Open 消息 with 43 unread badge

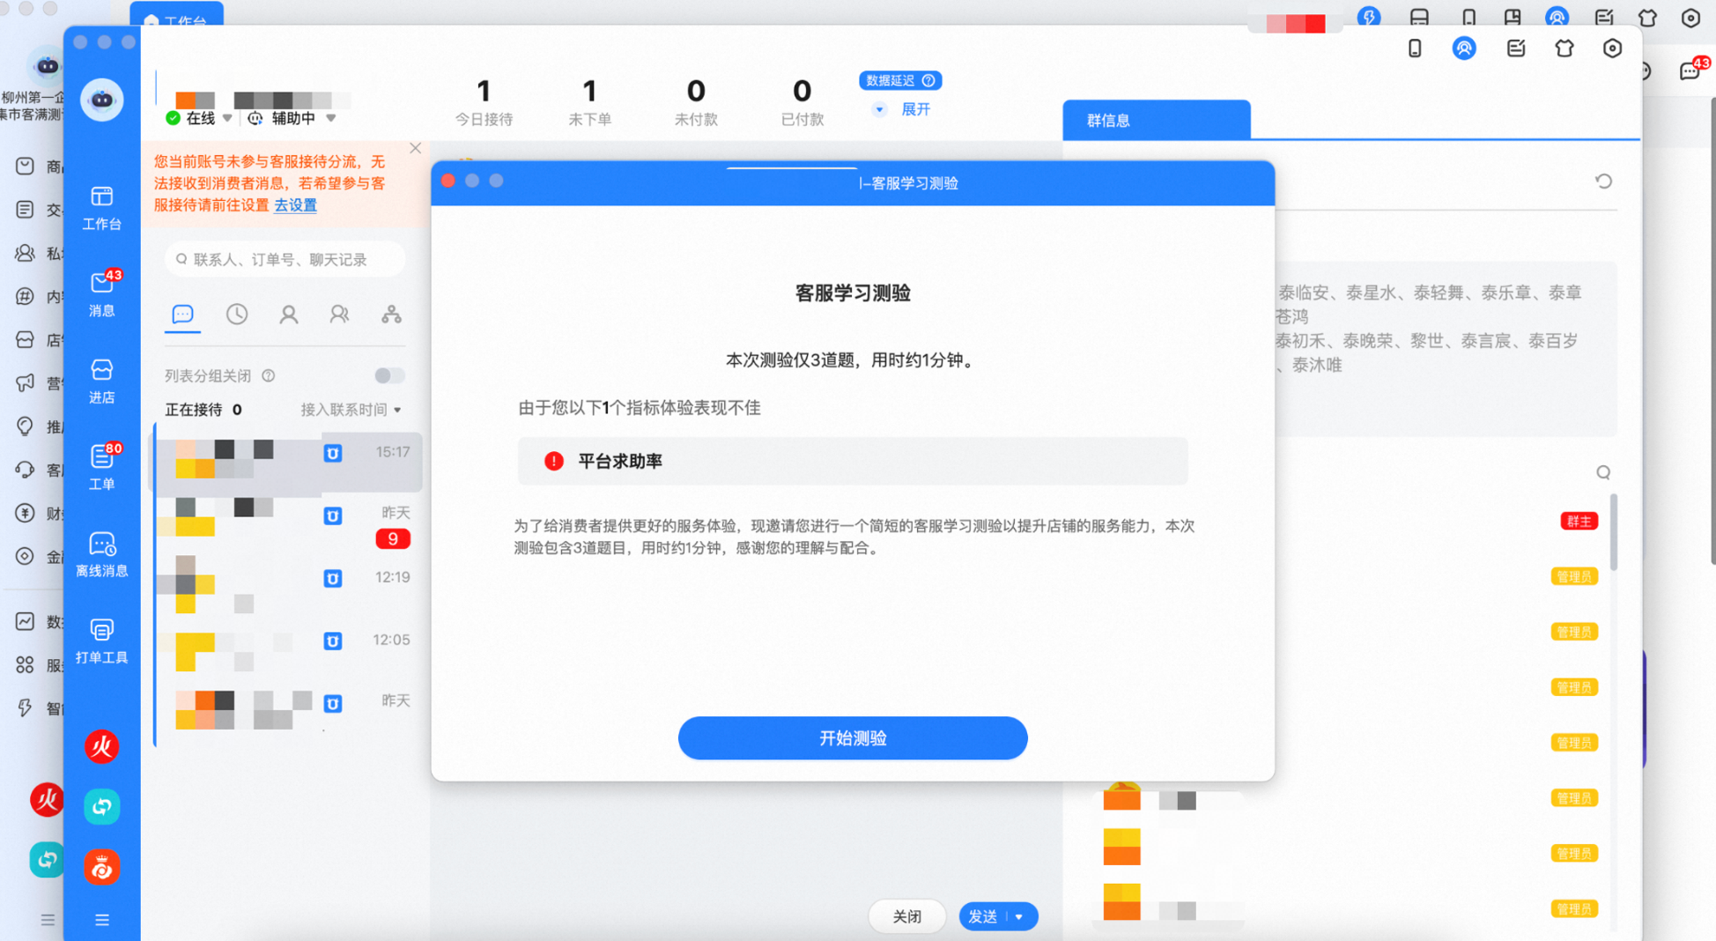pos(101,293)
